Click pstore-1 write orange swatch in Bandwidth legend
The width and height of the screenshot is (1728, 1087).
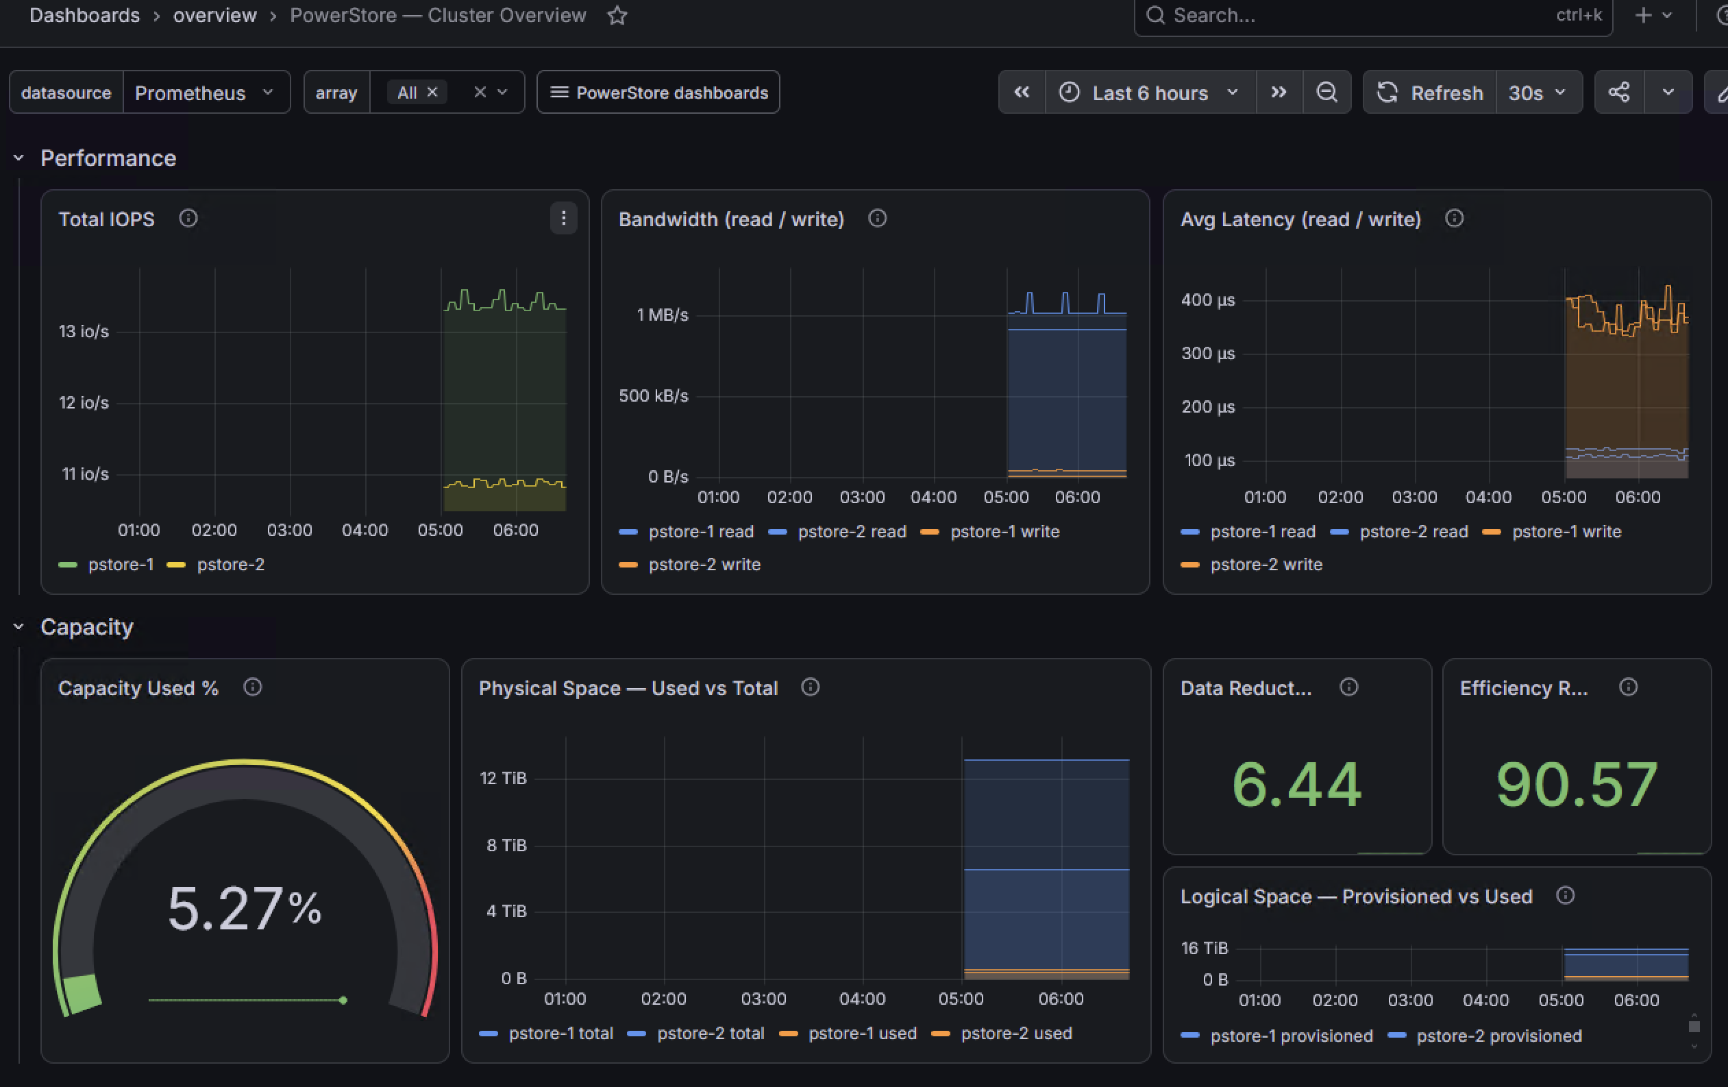coord(929,532)
